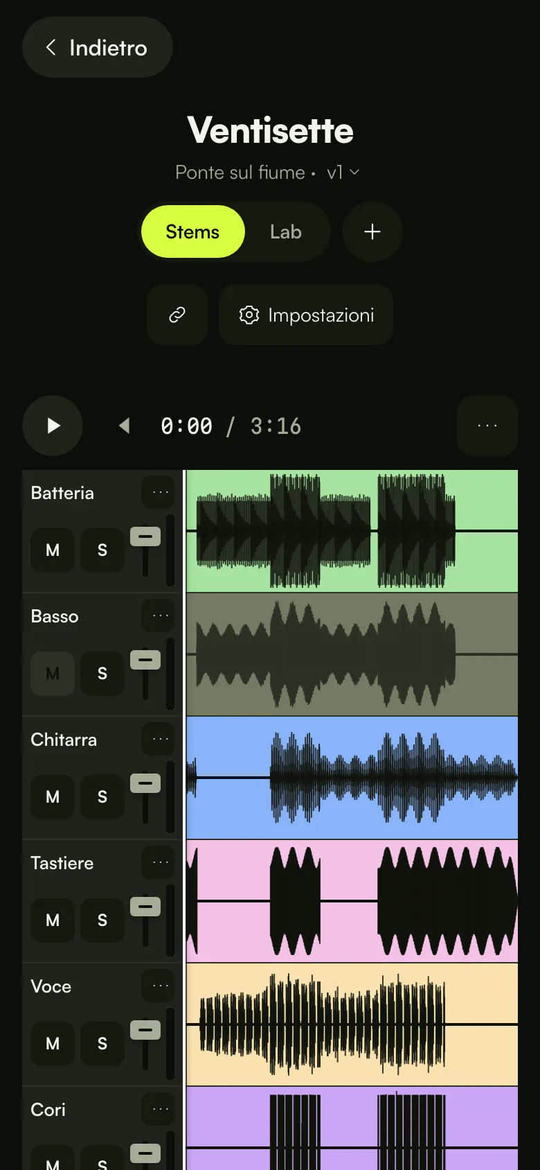Click the blue Chitarra waveform
Image resolution: width=540 pixels, height=1170 pixels.
click(352, 778)
